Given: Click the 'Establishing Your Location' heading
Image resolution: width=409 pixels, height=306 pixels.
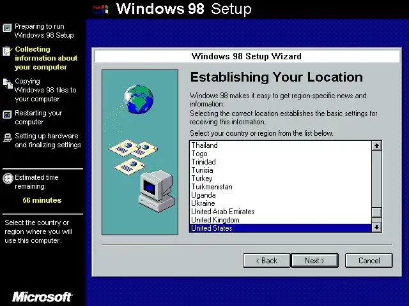Looking at the screenshot, I should pos(277,77).
